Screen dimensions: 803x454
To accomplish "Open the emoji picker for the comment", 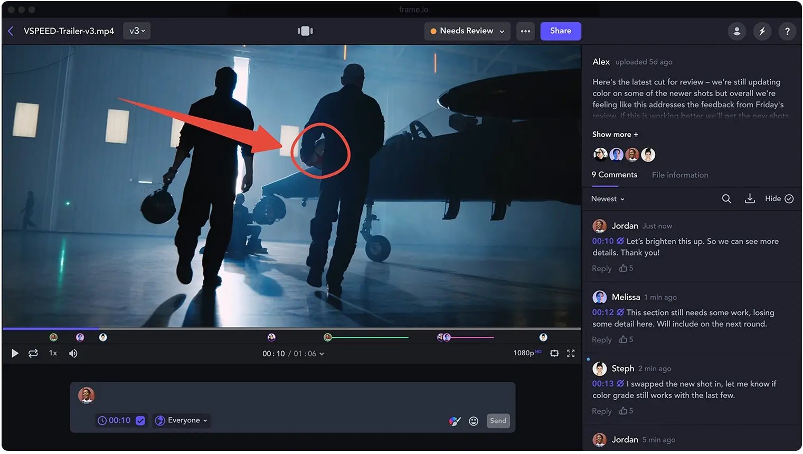I will pos(474,421).
